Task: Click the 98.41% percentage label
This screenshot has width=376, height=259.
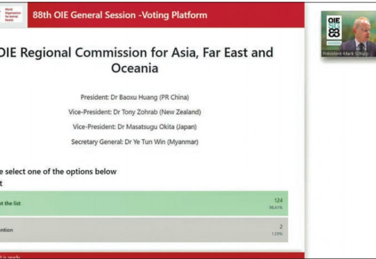Action: [x=276, y=207]
